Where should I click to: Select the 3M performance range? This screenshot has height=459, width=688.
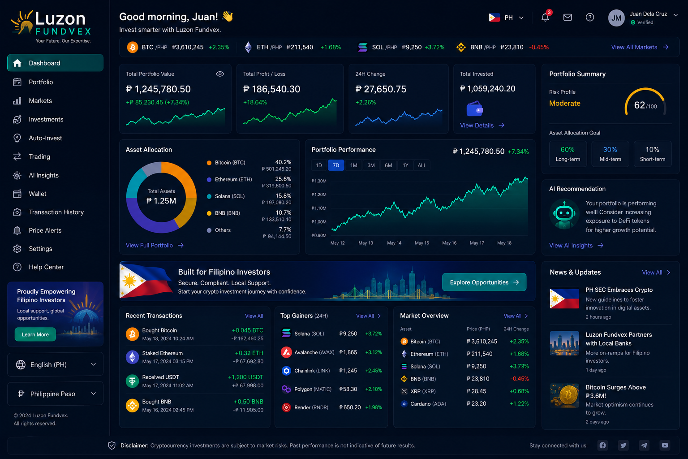[371, 165]
